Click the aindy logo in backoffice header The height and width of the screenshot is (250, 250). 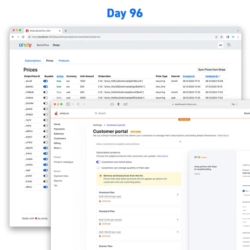(25, 45)
